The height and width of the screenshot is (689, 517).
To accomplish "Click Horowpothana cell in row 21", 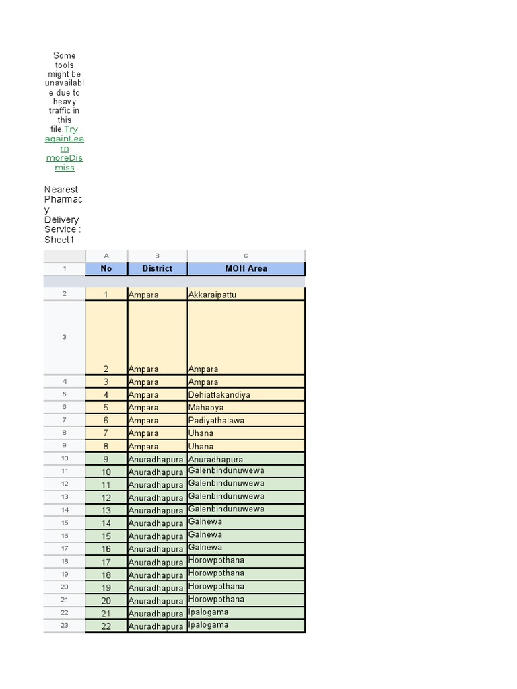I will click(246, 600).
